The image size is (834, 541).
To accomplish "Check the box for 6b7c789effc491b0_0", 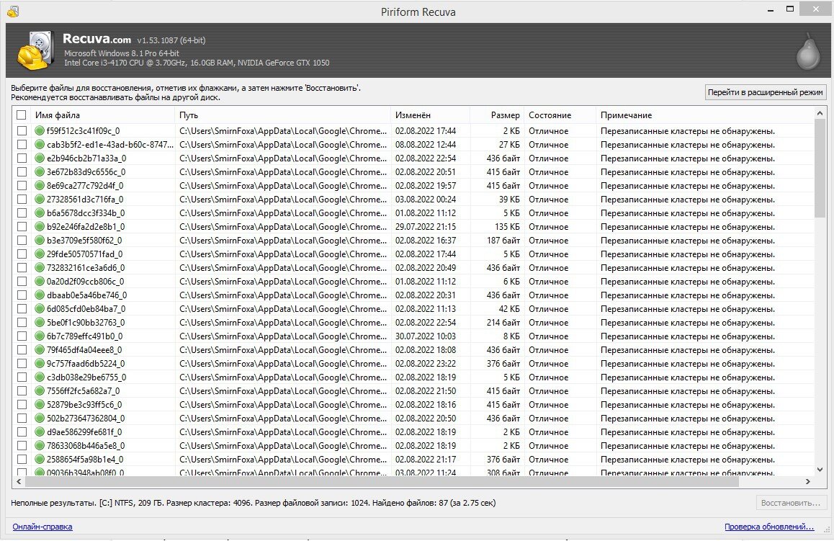I will [22, 336].
